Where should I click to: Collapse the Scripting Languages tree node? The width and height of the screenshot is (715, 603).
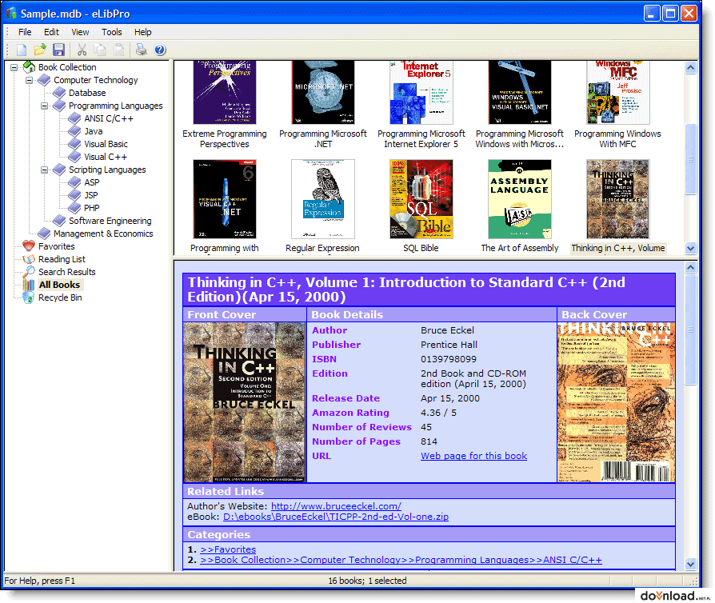pos(44,170)
